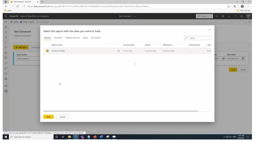The image size is (260, 143).
Task: Click the Windows taskbar search box
Action: 31,137
